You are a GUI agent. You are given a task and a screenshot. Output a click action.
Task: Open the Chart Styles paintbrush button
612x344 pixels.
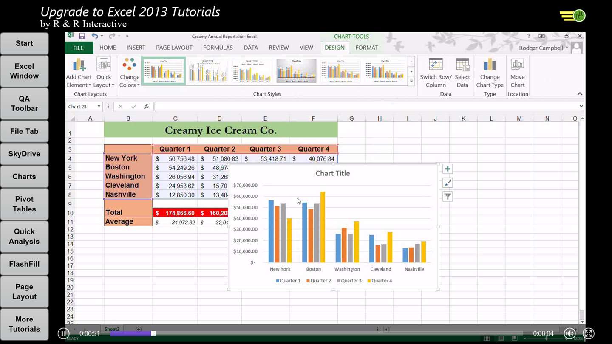coord(448,183)
